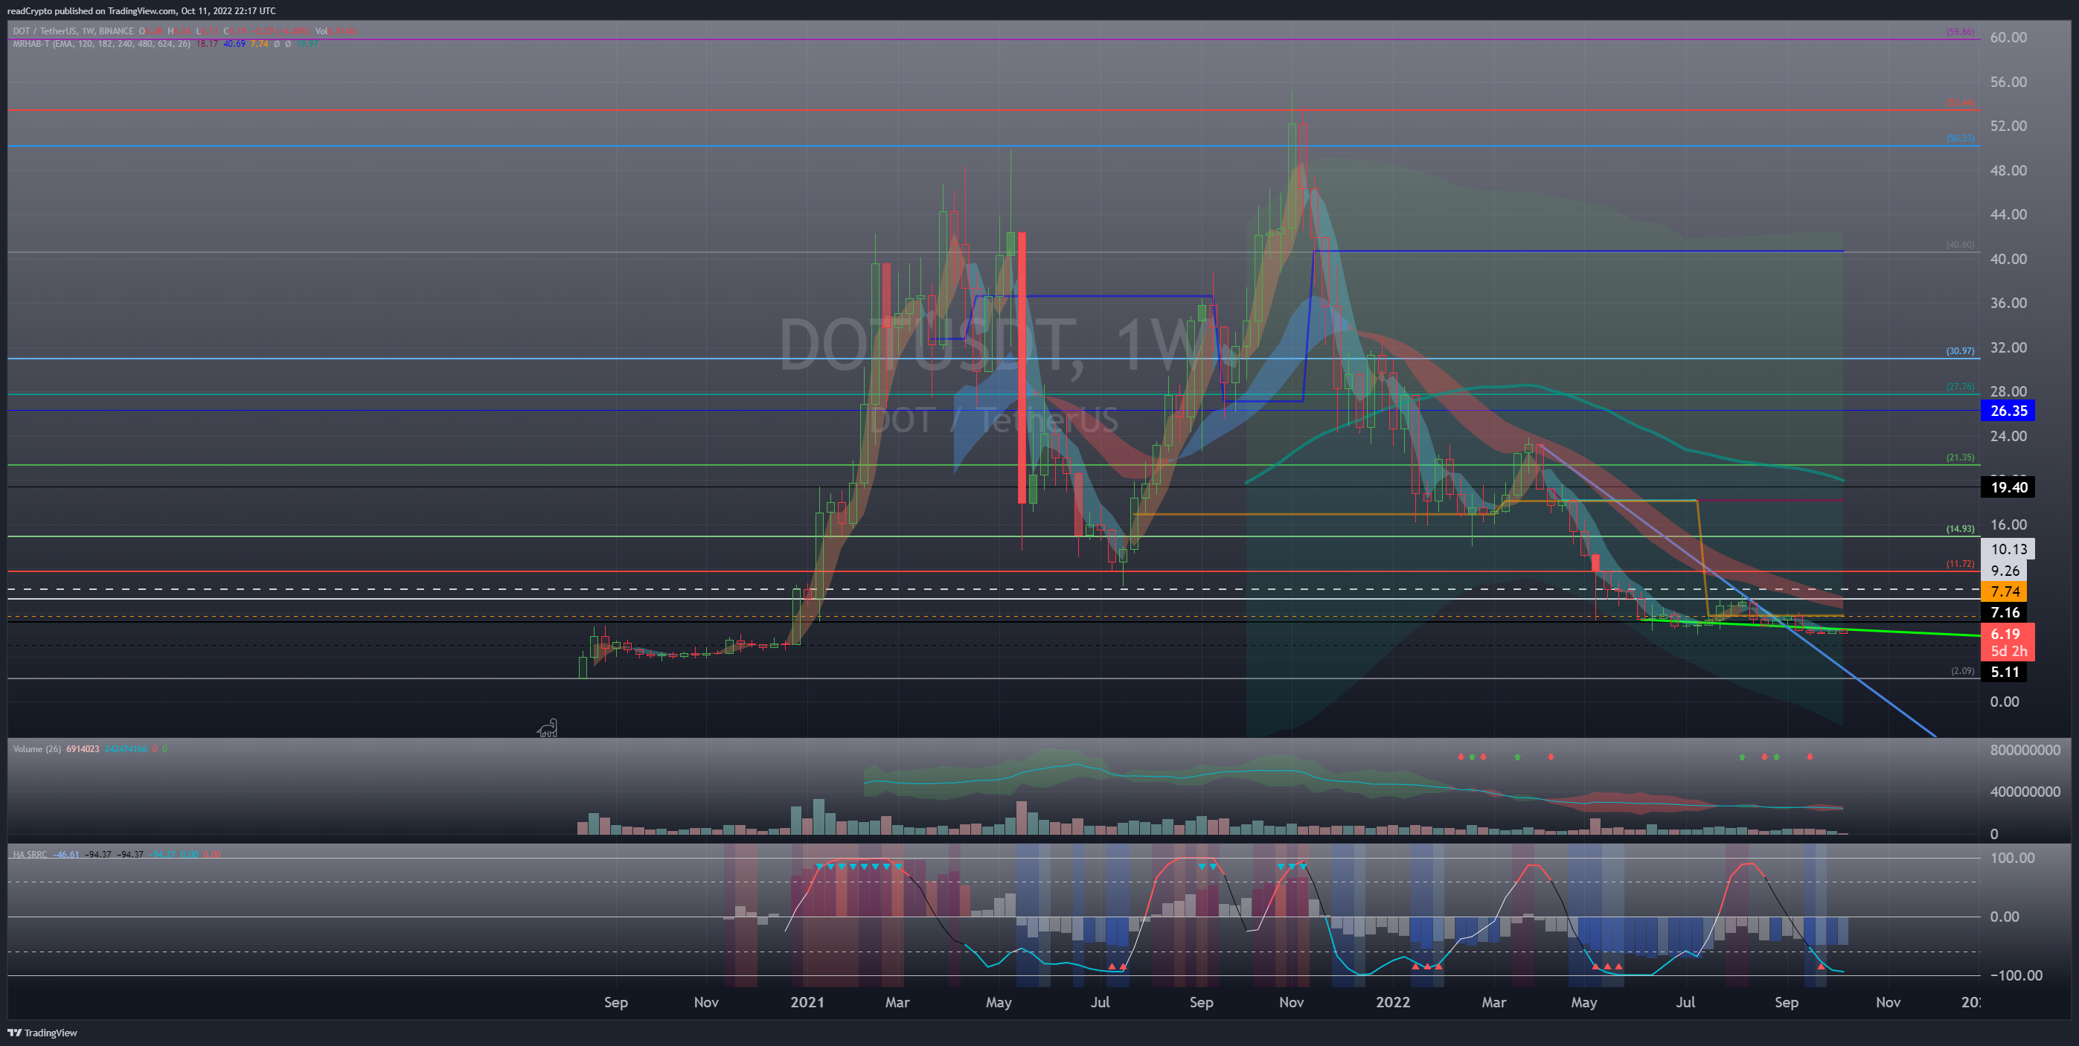Viewport: 2079px width, 1046px height.
Task: Click the (30.97) level label
Action: (1961, 351)
